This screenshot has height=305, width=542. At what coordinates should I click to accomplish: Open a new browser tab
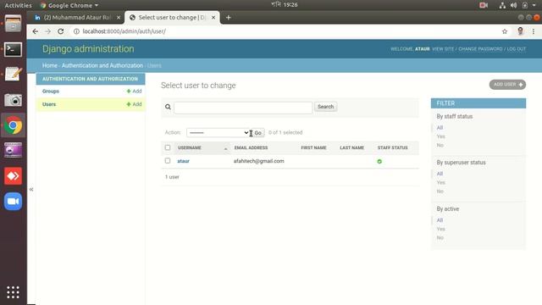coord(228,18)
